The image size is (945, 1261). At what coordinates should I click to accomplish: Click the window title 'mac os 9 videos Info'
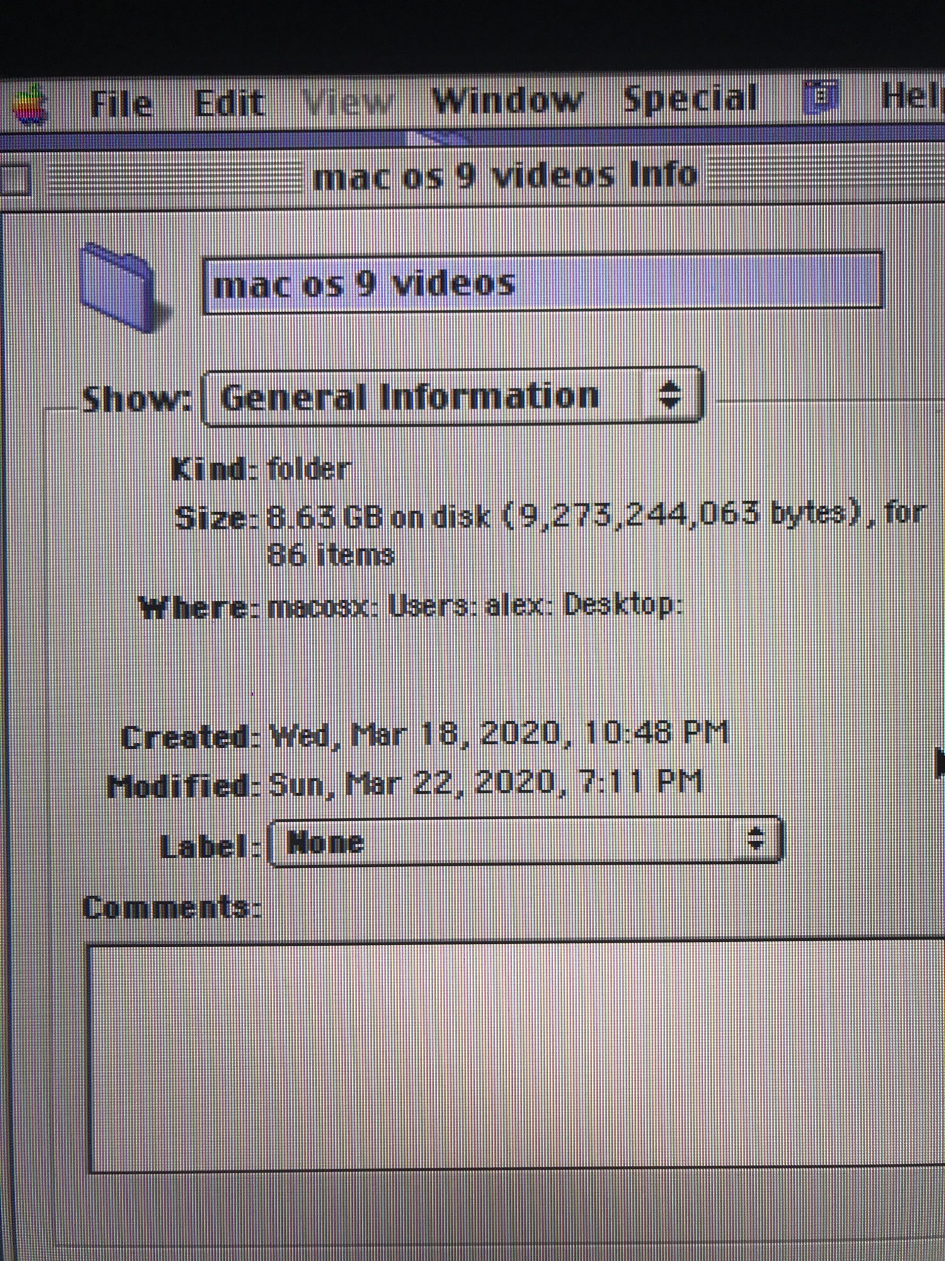click(505, 176)
